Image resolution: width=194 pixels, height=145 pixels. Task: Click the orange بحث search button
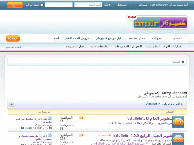pyautogui.click(x=13, y=39)
